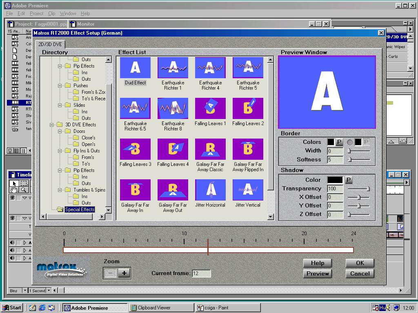The image size is (418, 313).
Task: Open the Edit menu in Adobe Premiere
Action: [21, 13]
